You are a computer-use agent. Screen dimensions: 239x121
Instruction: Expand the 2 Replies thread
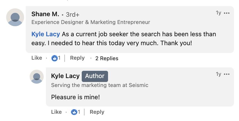107,58
